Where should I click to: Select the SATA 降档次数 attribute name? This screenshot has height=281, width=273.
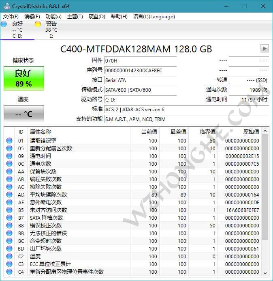(x=46, y=218)
